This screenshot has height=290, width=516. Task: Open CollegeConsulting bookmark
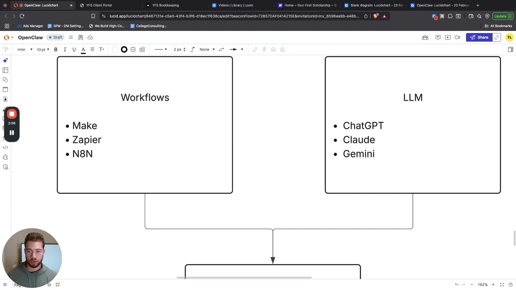(x=148, y=26)
